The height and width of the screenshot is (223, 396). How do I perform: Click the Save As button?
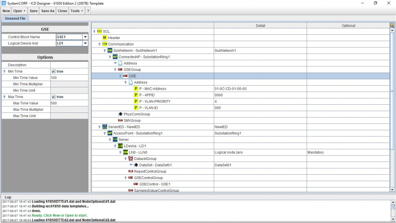48,11
